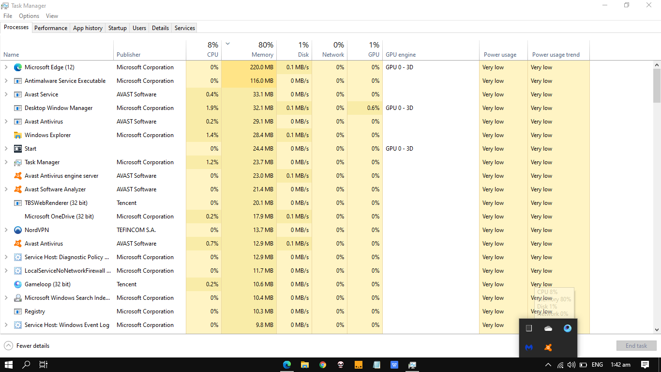Expand the NordVPN process group
Viewport: 661px width, 372px height.
click(6, 230)
